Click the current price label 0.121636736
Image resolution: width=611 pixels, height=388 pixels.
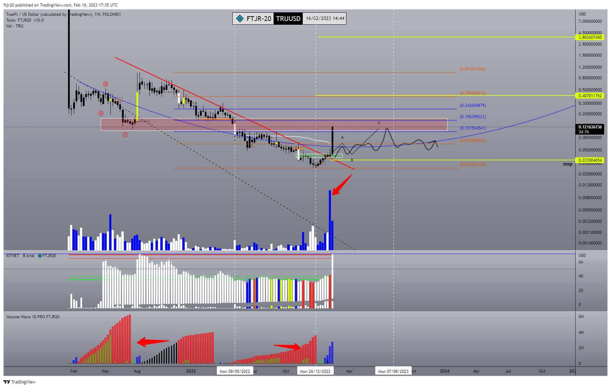pos(590,127)
